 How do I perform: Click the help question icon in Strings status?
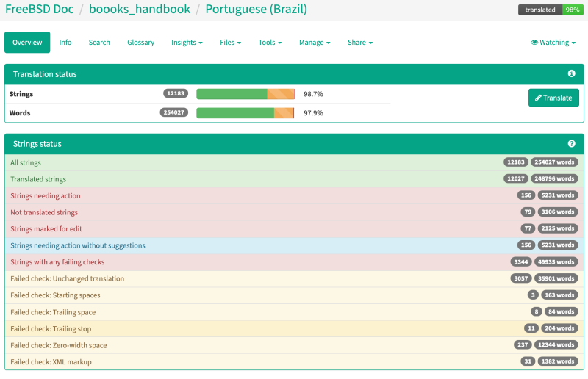[x=571, y=143]
